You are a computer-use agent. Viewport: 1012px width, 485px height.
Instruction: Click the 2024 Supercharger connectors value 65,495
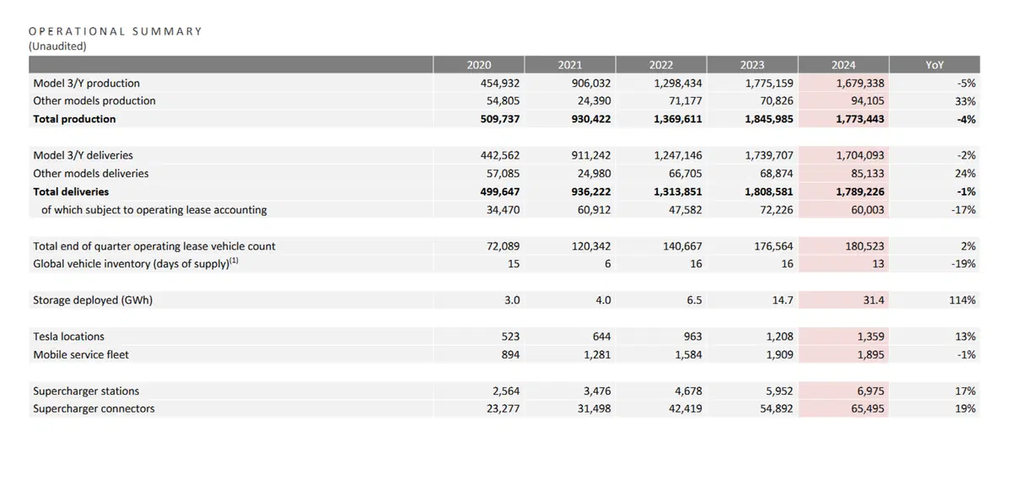(865, 409)
